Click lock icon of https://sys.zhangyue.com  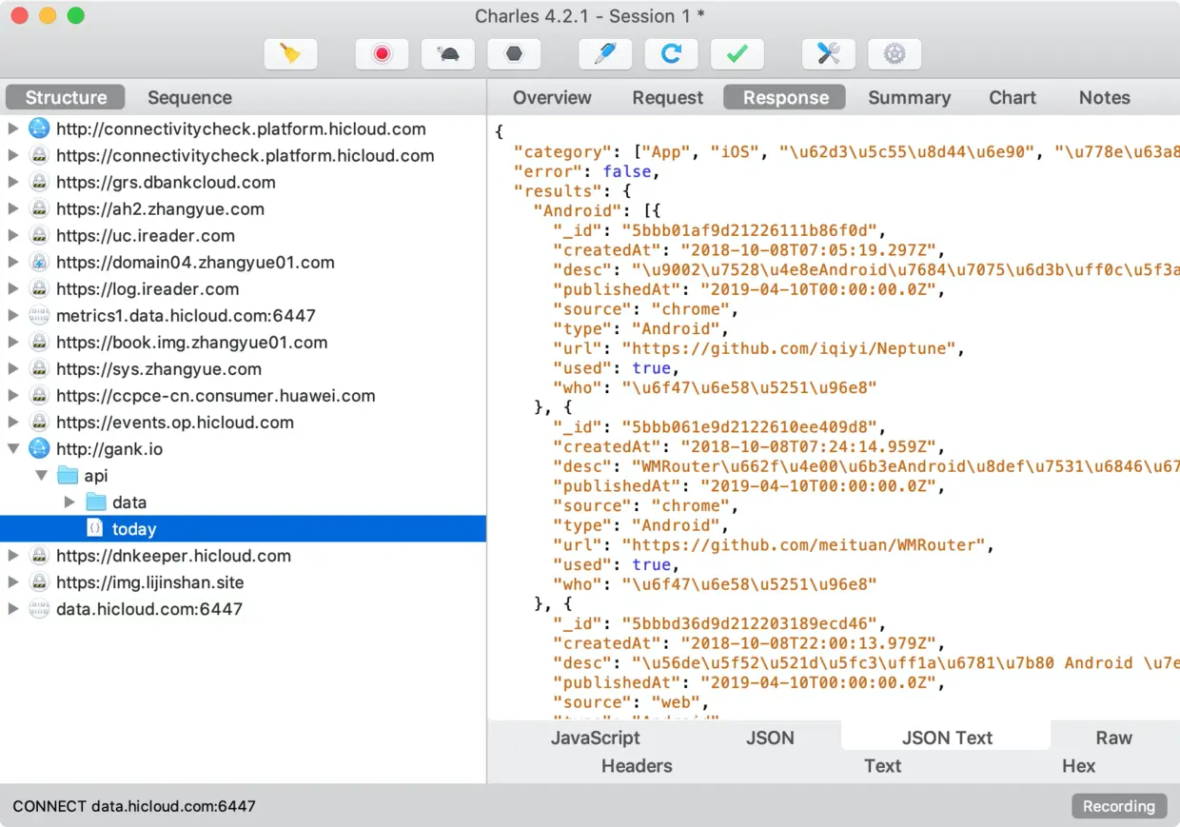(x=39, y=368)
